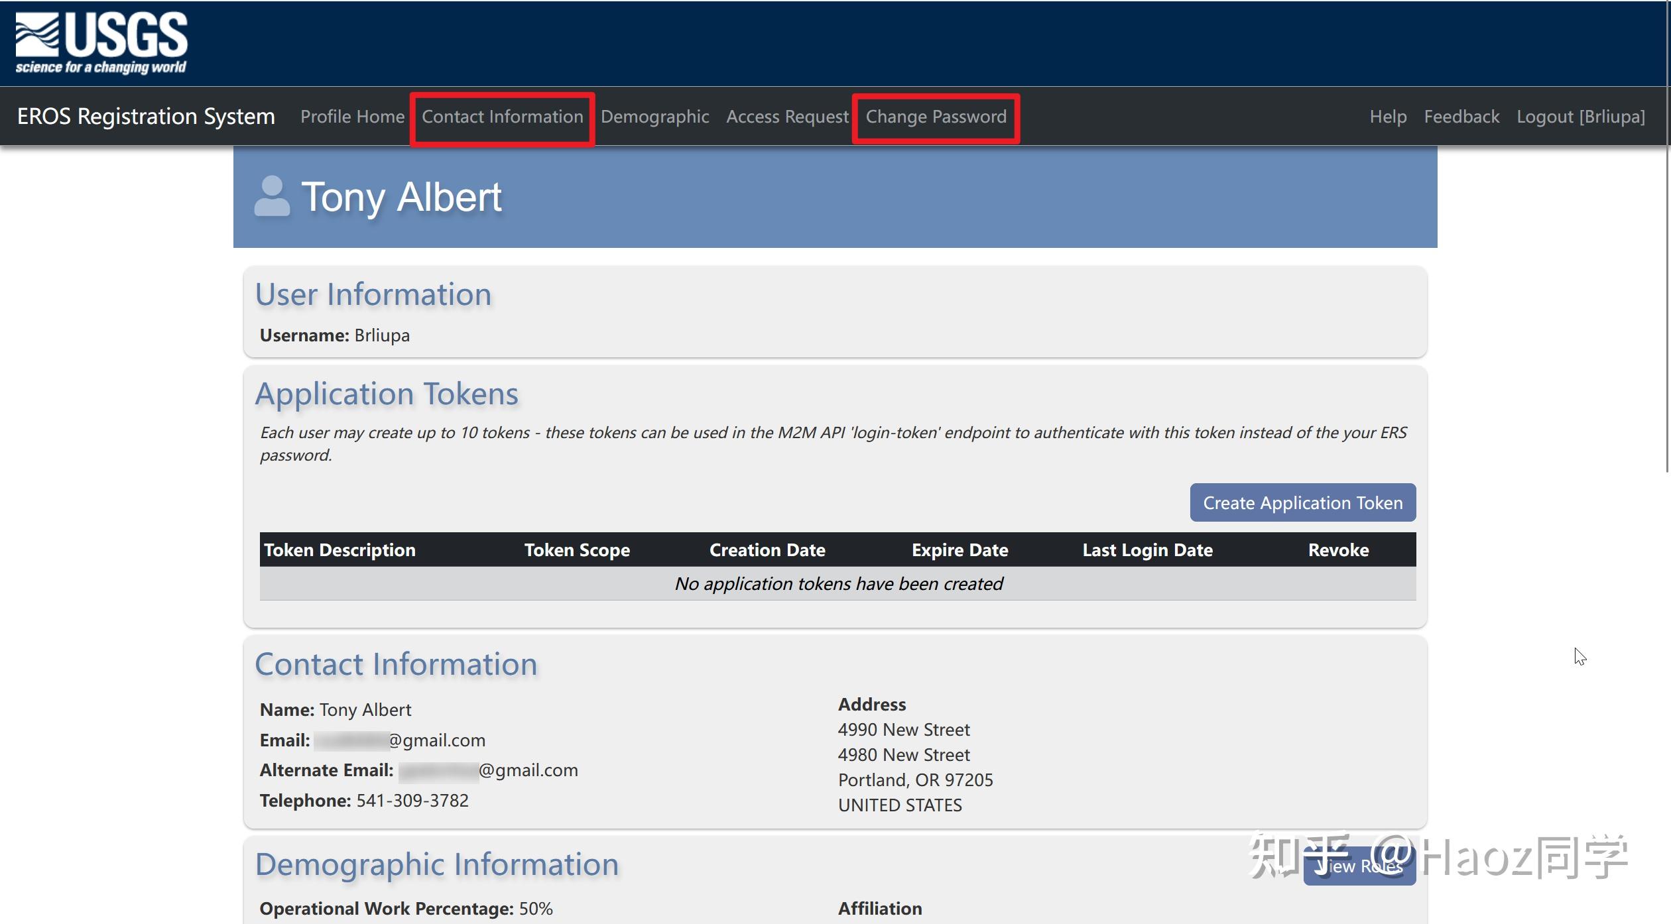Log out via Logout [Brliupa]
This screenshot has height=924, width=1671.
point(1581,117)
